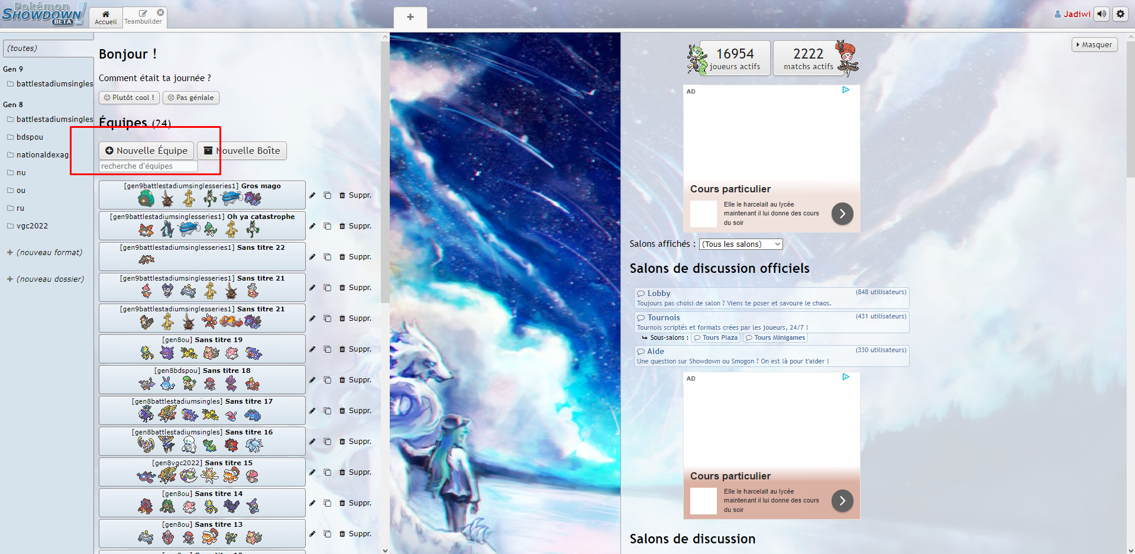The image size is (1135, 554).
Task: Edit Oh ya catastrophe with pencil icon
Action: 312,226
